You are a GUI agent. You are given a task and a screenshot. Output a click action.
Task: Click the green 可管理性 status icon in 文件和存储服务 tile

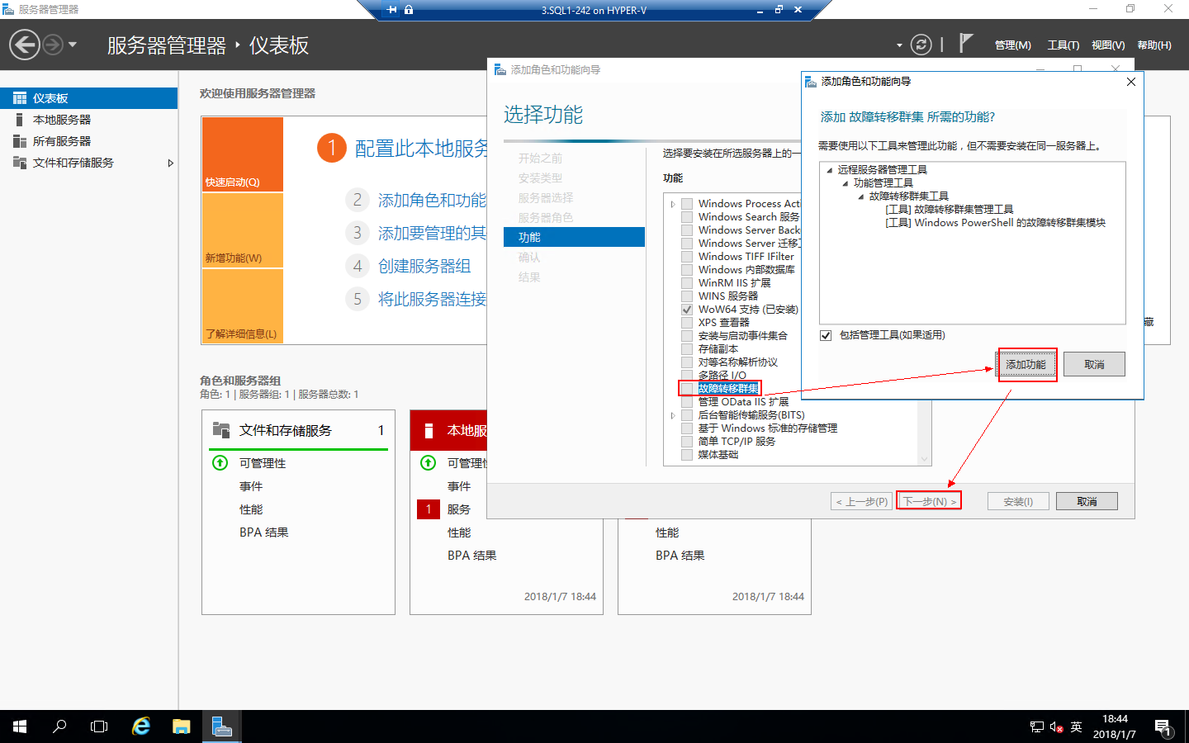click(x=220, y=463)
